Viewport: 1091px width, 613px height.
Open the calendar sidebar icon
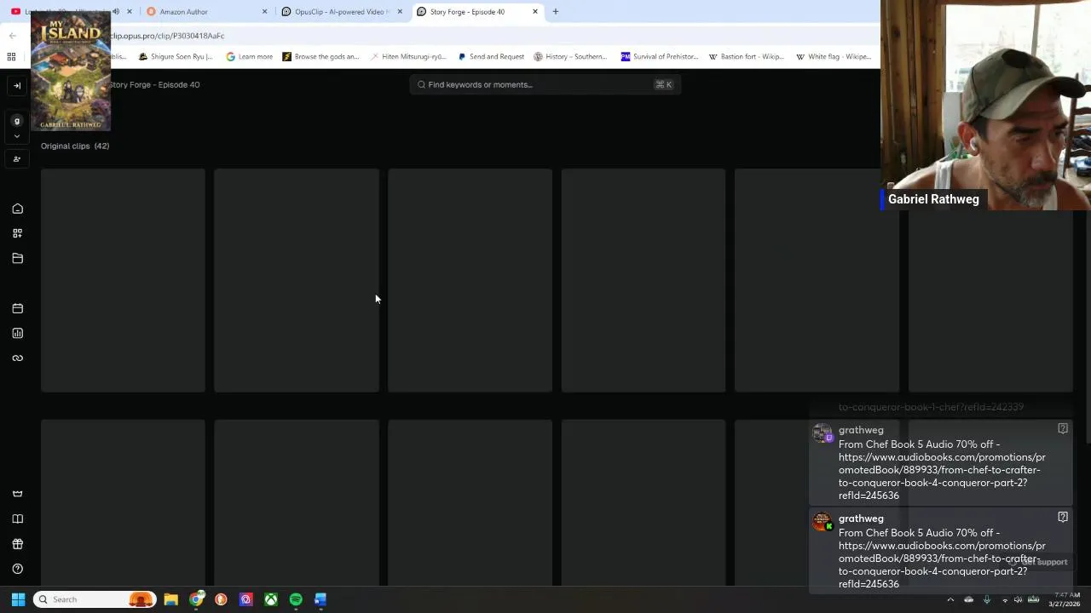(17, 308)
